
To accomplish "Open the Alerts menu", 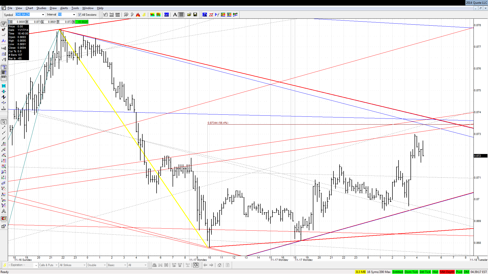I will click(64, 8).
